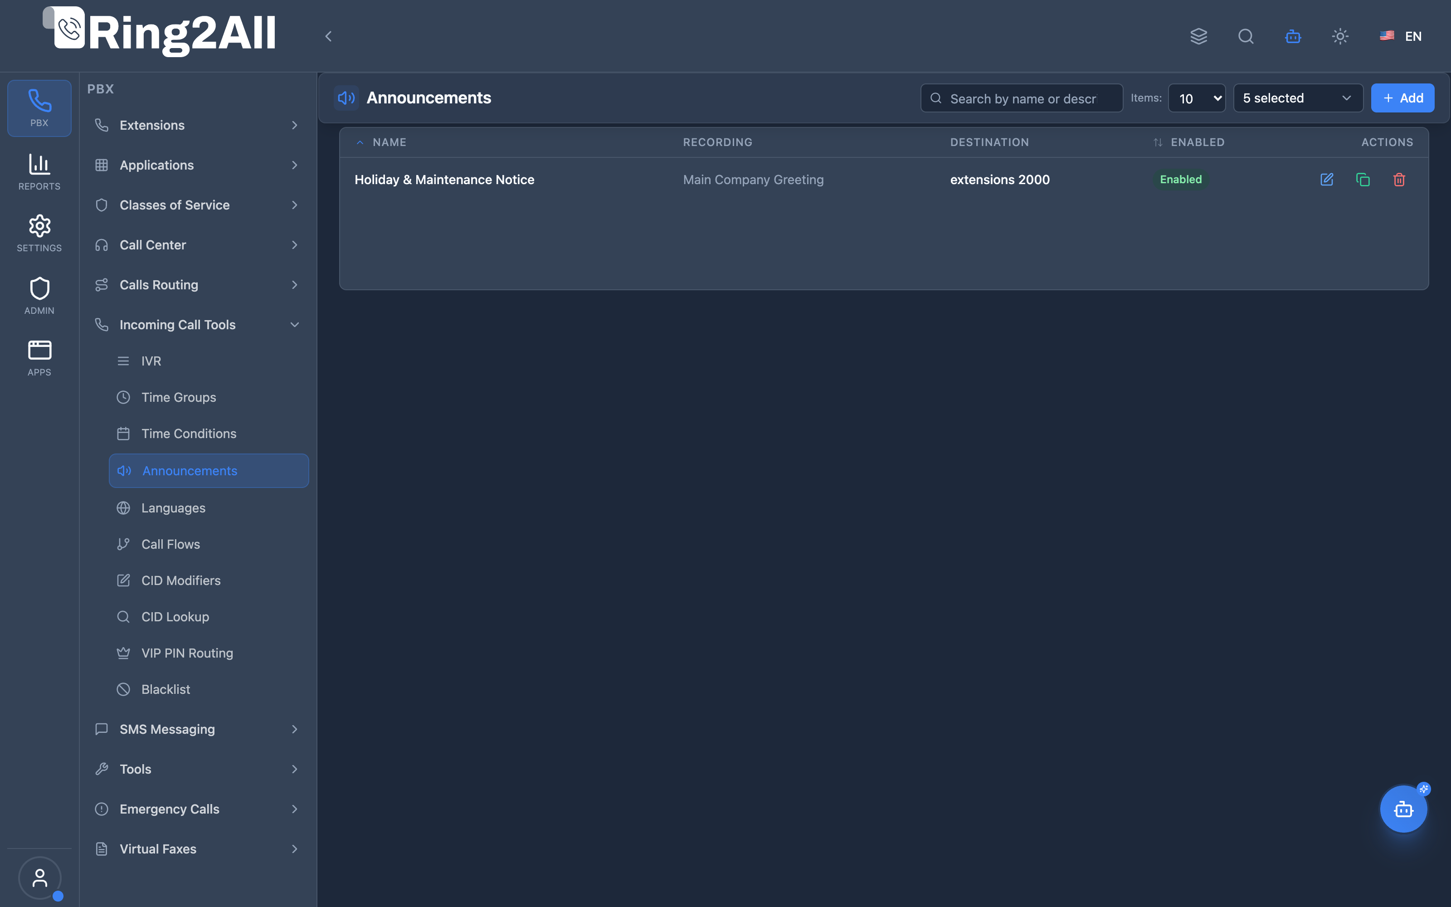The height and width of the screenshot is (907, 1451).
Task: Open global search magnifier in header
Action: point(1245,36)
